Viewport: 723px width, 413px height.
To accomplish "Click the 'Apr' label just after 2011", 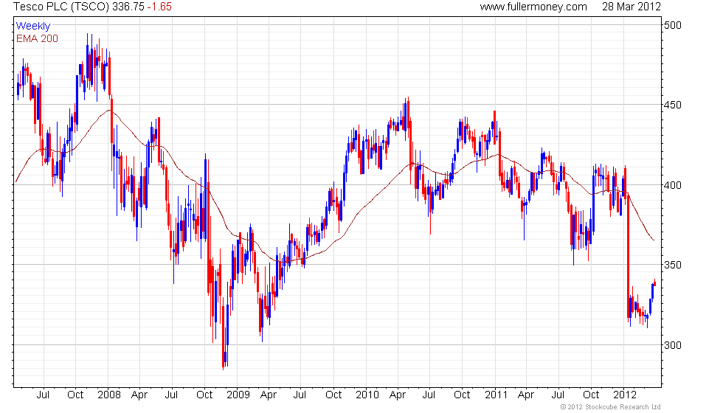I will 525,395.
